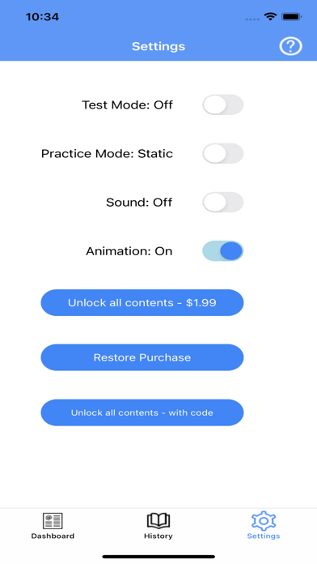Switch to the History tab label
Image resolution: width=317 pixels, height=564 pixels.
tap(158, 536)
